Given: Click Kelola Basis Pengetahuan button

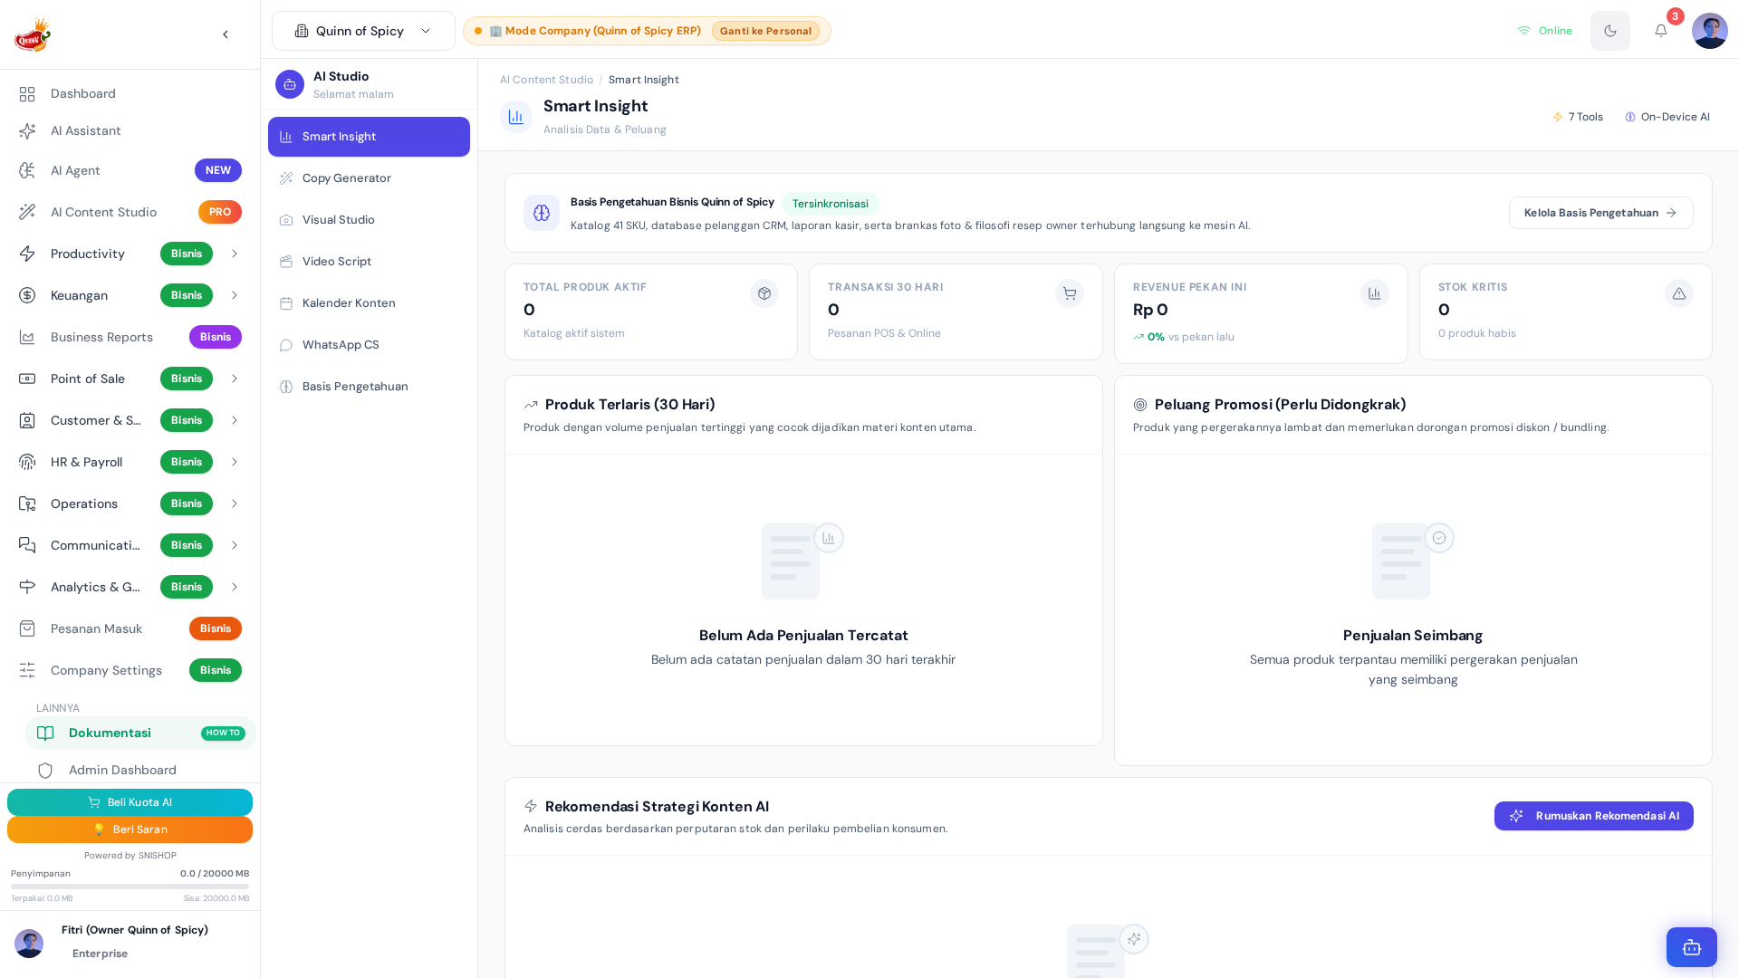Looking at the screenshot, I should [1600, 213].
